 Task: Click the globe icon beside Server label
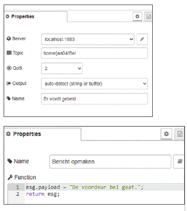pyautogui.click(x=9, y=38)
